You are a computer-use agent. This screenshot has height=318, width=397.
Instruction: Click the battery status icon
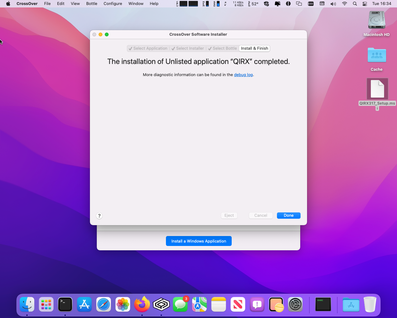pos(310,4)
